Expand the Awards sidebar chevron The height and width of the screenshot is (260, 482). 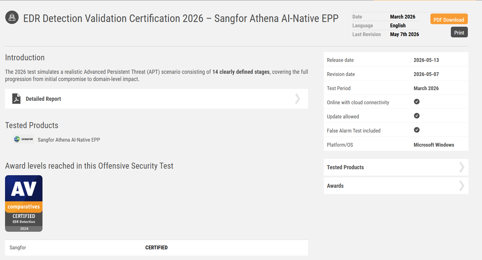462,186
